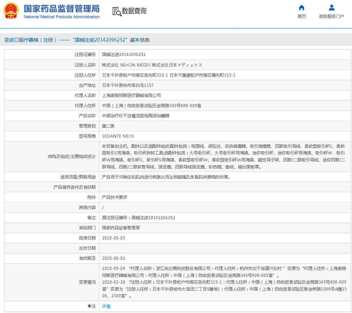Click the 注册证编号 row label
The image size is (352, 313).
[85, 55]
